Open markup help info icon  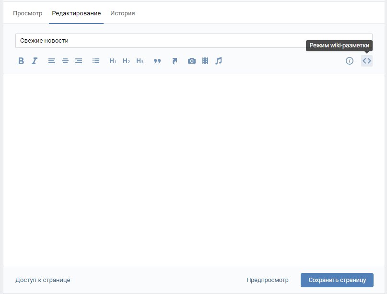pyautogui.click(x=350, y=61)
